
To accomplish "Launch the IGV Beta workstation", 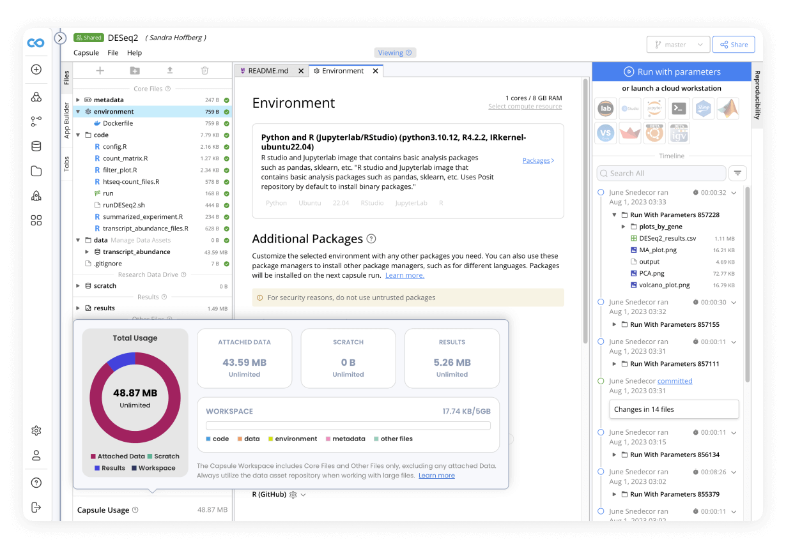I will point(678,133).
